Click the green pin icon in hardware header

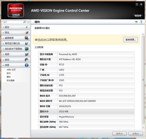(136, 22)
